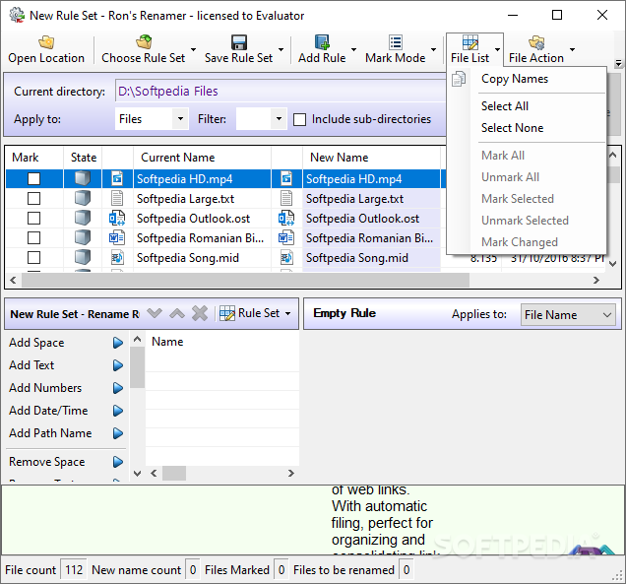Screen dimensions: 626x584
Task: Click the Current directory path field
Action: point(280,91)
